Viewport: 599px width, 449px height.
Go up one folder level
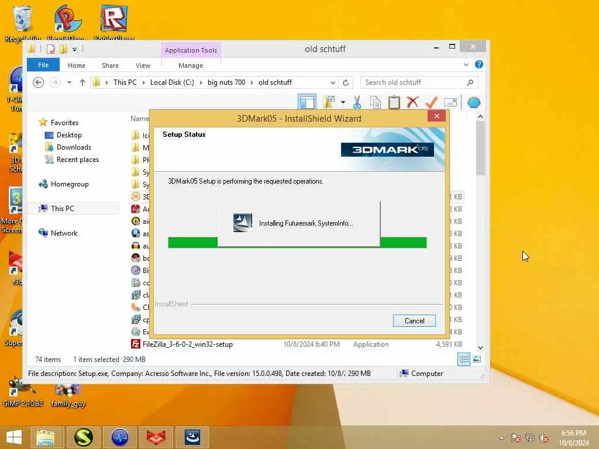82,82
